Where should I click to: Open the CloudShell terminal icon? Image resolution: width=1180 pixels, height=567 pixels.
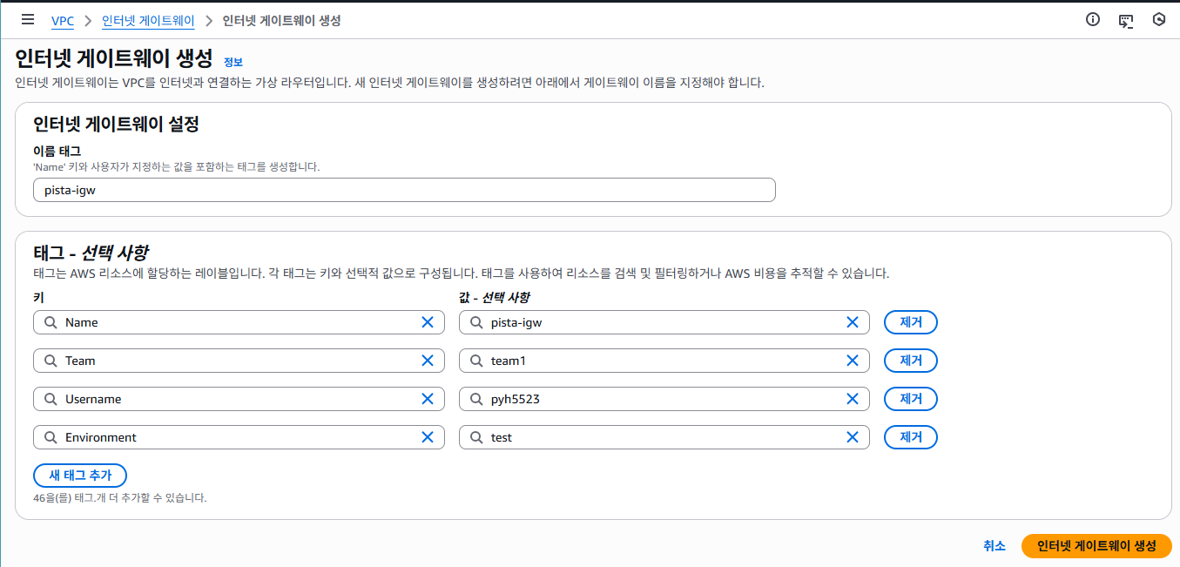tap(1126, 20)
